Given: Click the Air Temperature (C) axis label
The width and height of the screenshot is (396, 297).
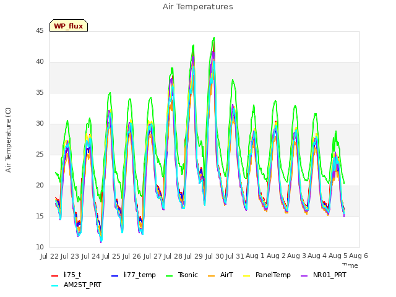Looking at the screenshot, I should (8, 140).
